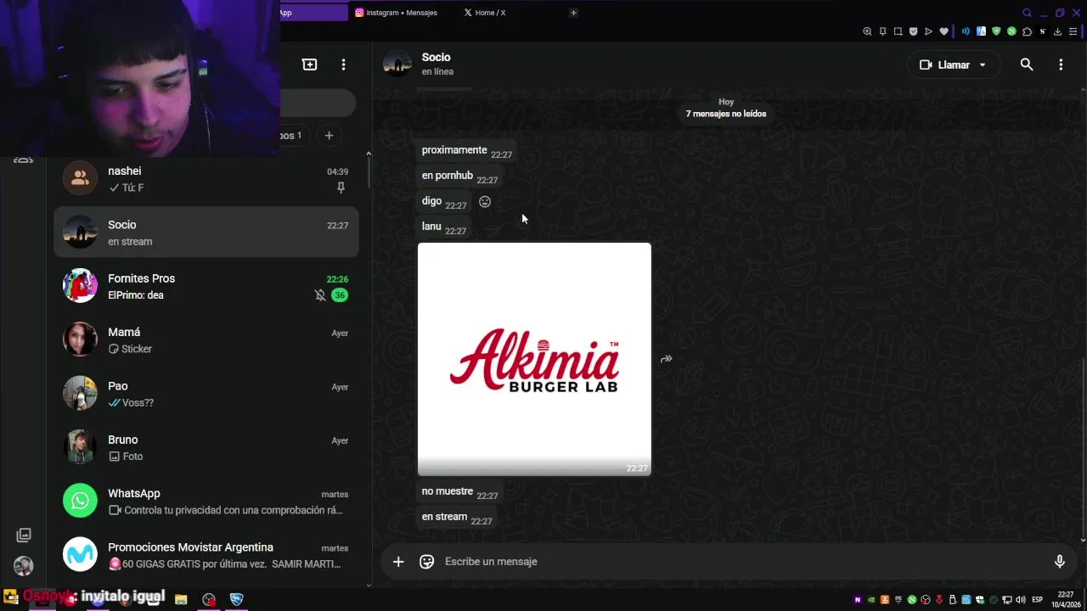1087x611 pixels.
Task: Open Socio's profile picture in chat header
Action: pyautogui.click(x=397, y=64)
